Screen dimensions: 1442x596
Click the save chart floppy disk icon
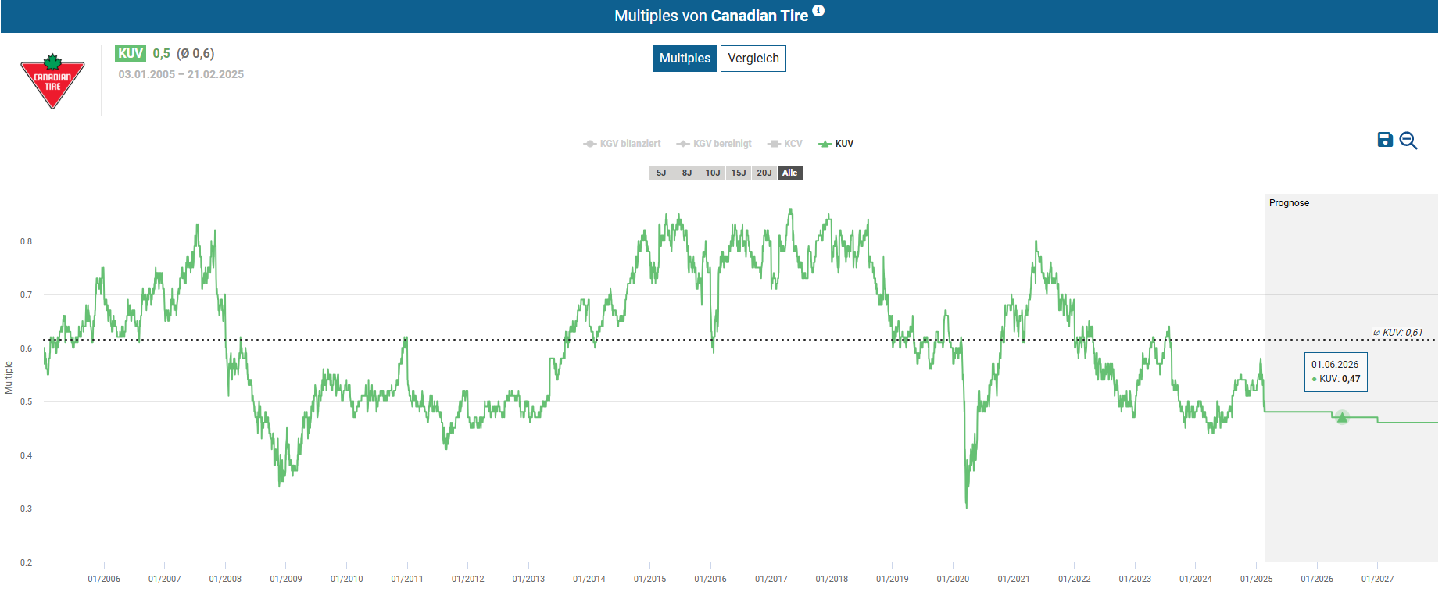(1384, 140)
